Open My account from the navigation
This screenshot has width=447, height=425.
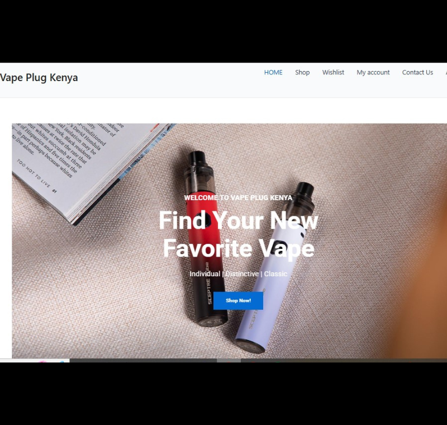pos(373,73)
